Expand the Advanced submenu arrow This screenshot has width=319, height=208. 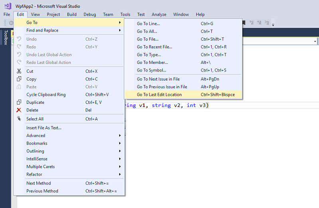[x=120, y=135]
